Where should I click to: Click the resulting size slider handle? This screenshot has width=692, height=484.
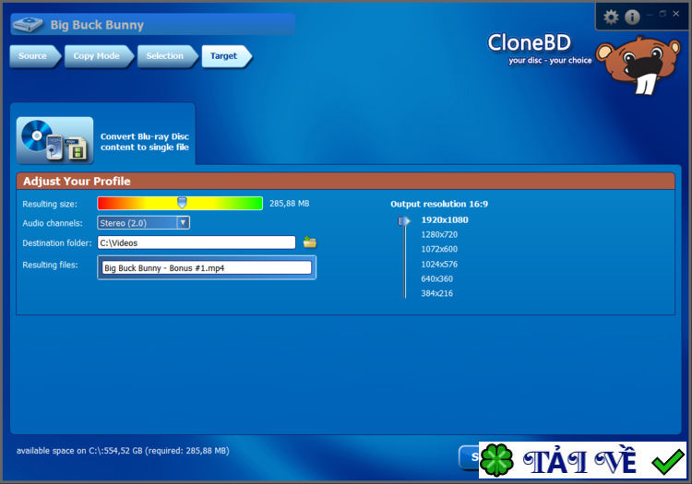[x=182, y=203]
